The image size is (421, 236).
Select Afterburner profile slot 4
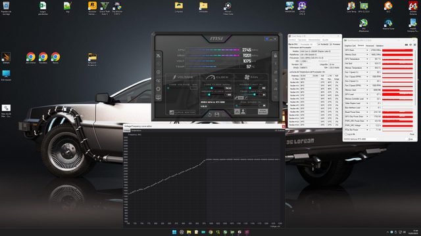point(276,89)
